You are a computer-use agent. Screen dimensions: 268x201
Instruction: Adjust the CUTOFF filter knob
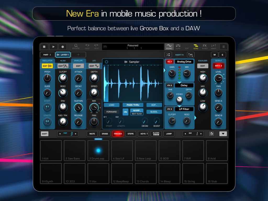(x=63, y=78)
